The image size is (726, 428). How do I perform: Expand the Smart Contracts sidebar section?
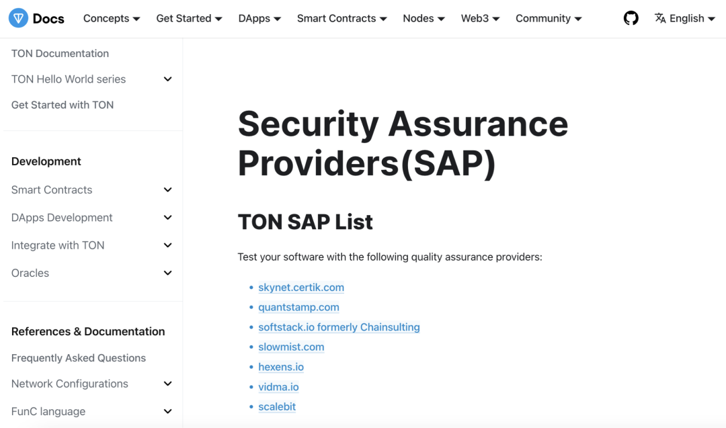point(167,189)
